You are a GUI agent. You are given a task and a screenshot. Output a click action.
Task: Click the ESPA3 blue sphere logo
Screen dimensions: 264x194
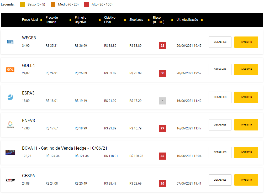10,97
